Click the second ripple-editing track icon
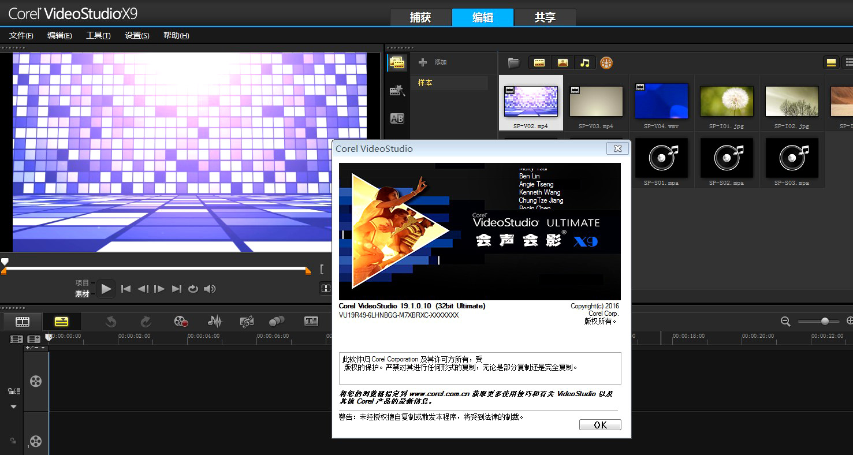Viewport: 853px width, 455px height. [33, 340]
